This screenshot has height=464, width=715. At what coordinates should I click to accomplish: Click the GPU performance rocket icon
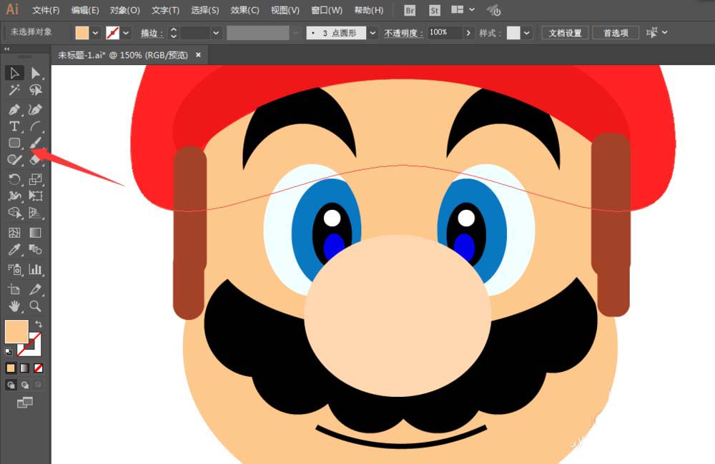click(x=493, y=10)
